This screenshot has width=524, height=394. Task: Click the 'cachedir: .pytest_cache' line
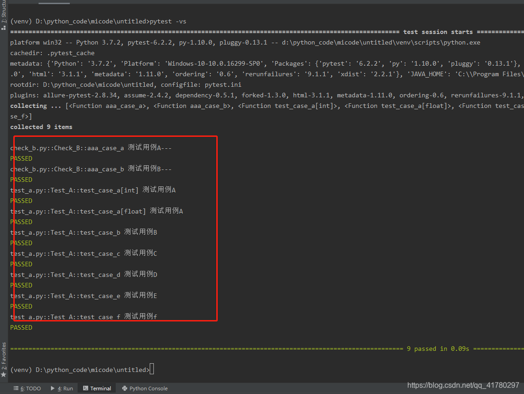pyautogui.click(x=52, y=53)
